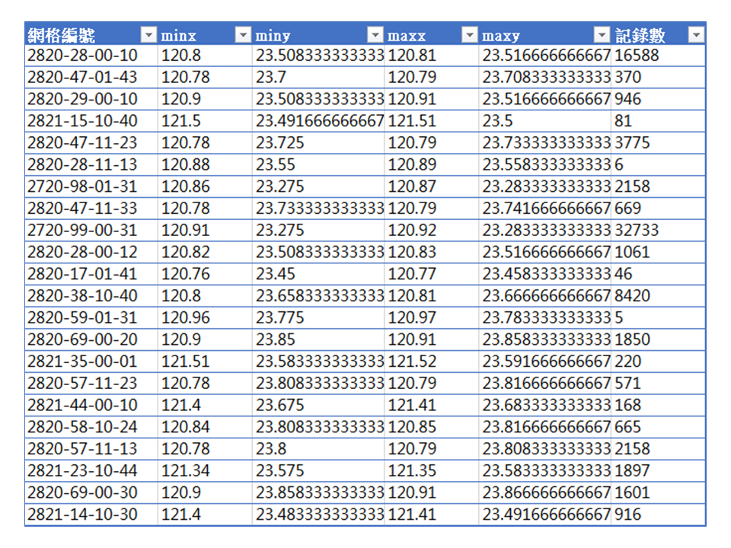Image resolution: width=731 pixels, height=548 pixels.
Task: Select grid ID cell 2820-69-00-20
Action: point(82,339)
